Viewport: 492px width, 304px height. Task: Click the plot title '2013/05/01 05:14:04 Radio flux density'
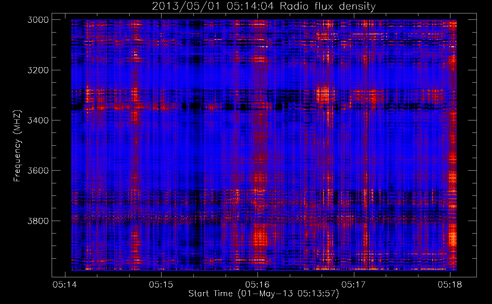click(264, 6)
